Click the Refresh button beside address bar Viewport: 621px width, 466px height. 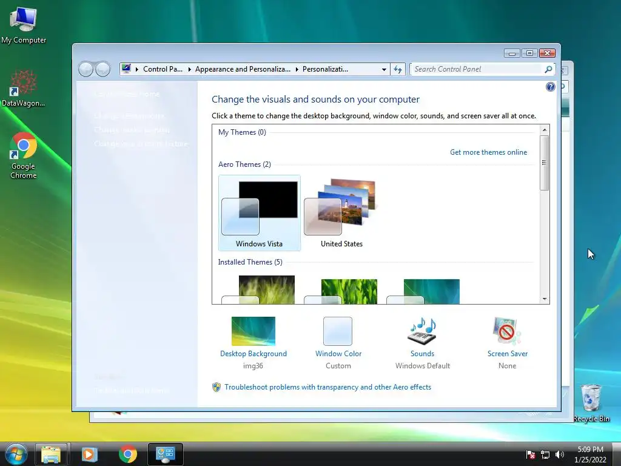click(398, 69)
